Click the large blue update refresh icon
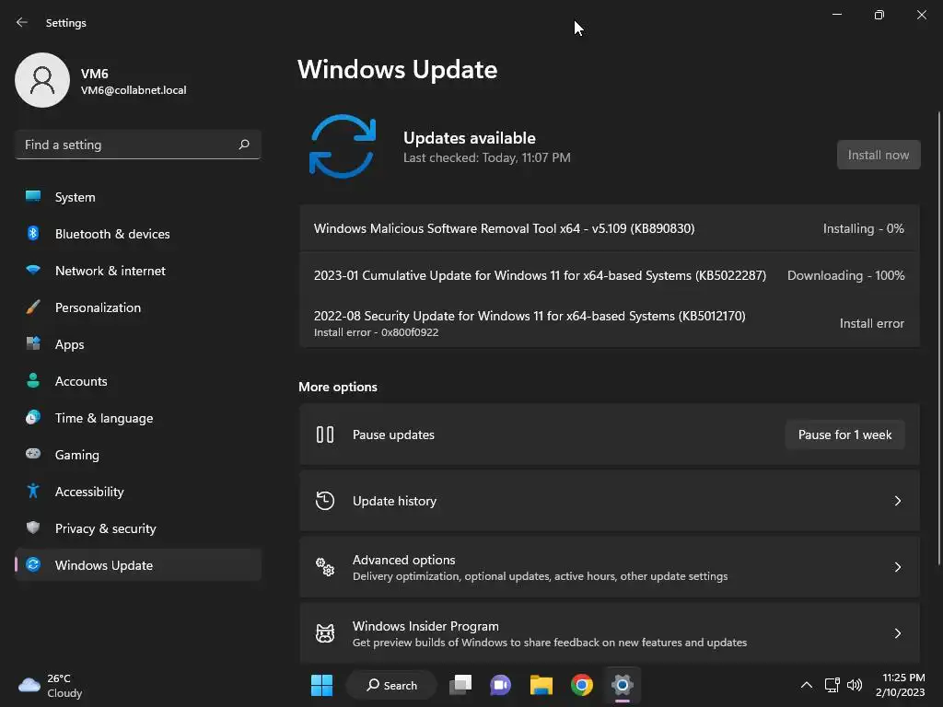943x707 pixels. (343, 146)
